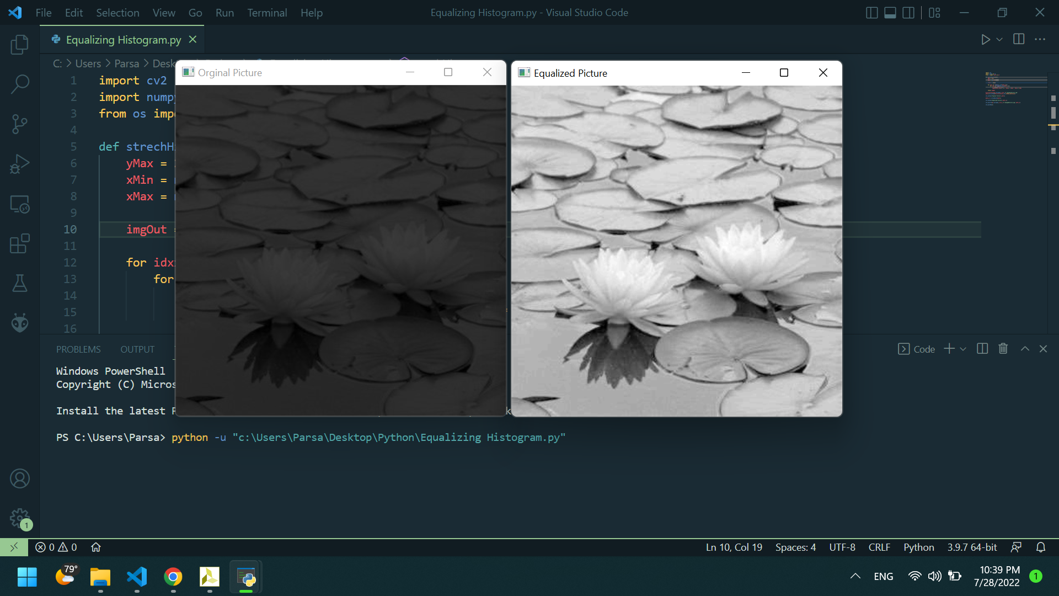This screenshot has height=596, width=1059.
Task: Kill terminal with trash icon
Action: click(1003, 349)
